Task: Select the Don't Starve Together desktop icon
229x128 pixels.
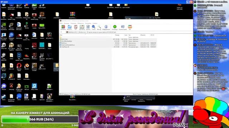Action: pos(11,47)
